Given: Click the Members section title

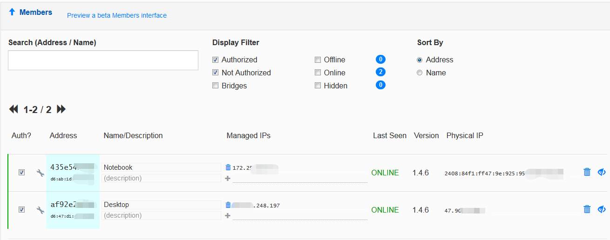Looking at the screenshot, I should click(36, 13).
